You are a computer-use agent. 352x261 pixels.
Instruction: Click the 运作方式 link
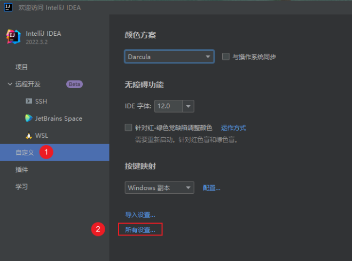[233, 128]
